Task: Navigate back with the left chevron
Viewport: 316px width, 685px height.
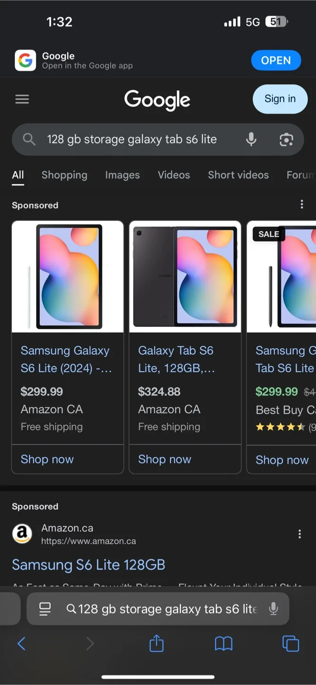Action: pos(21,644)
